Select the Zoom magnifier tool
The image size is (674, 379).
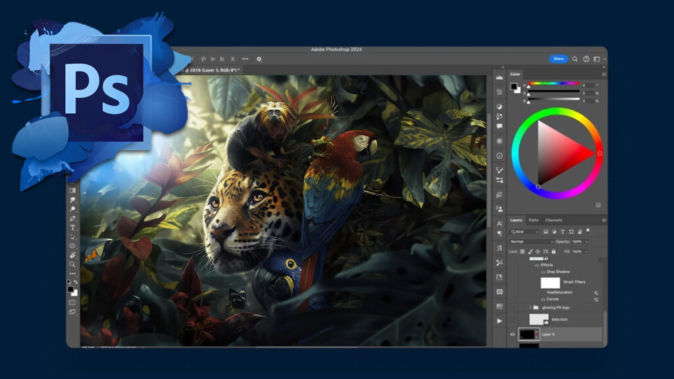[72, 265]
